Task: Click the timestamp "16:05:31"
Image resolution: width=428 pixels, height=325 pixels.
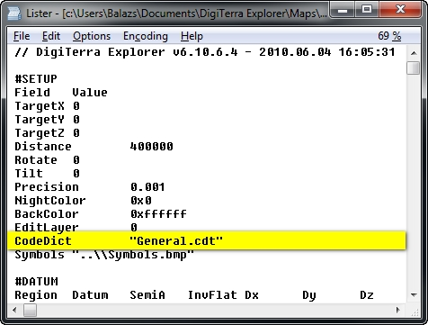Action: 367,52
